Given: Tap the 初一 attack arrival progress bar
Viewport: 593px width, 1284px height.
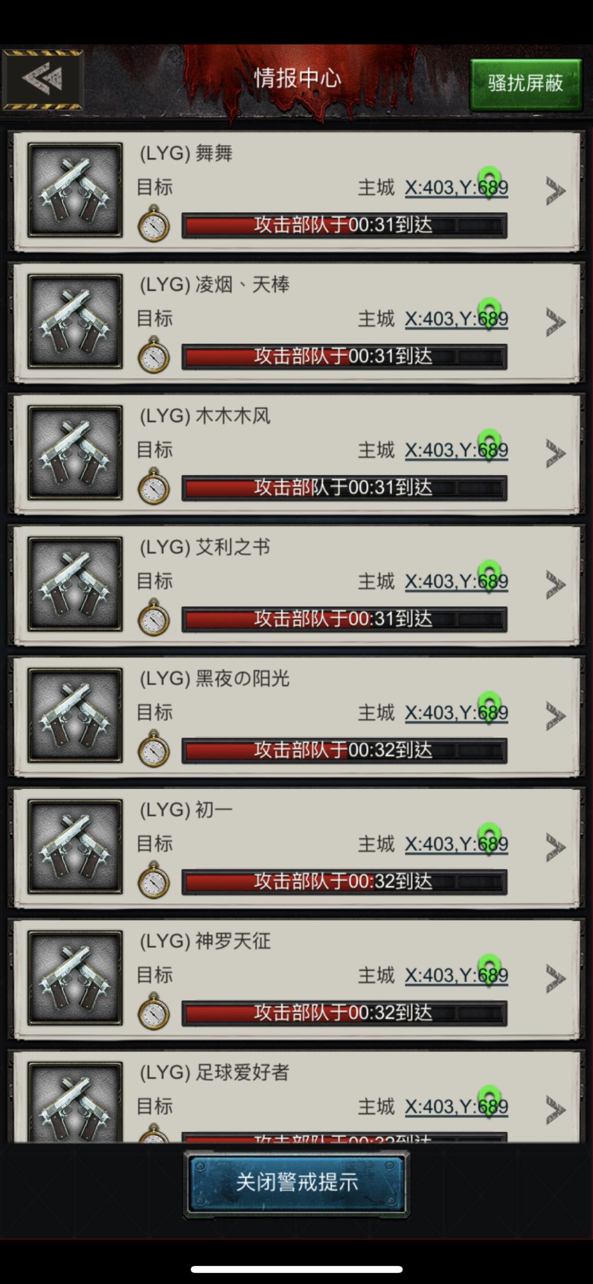Looking at the screenshot, I should click(x=344, y=882).
